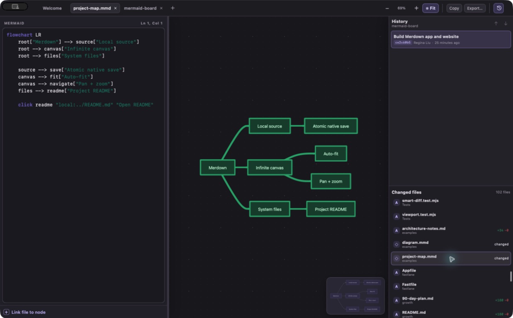Viewport: 513px width, 318px height.
Task: Click the Changed files scrollbar thumb
Action: pos(511,277)
